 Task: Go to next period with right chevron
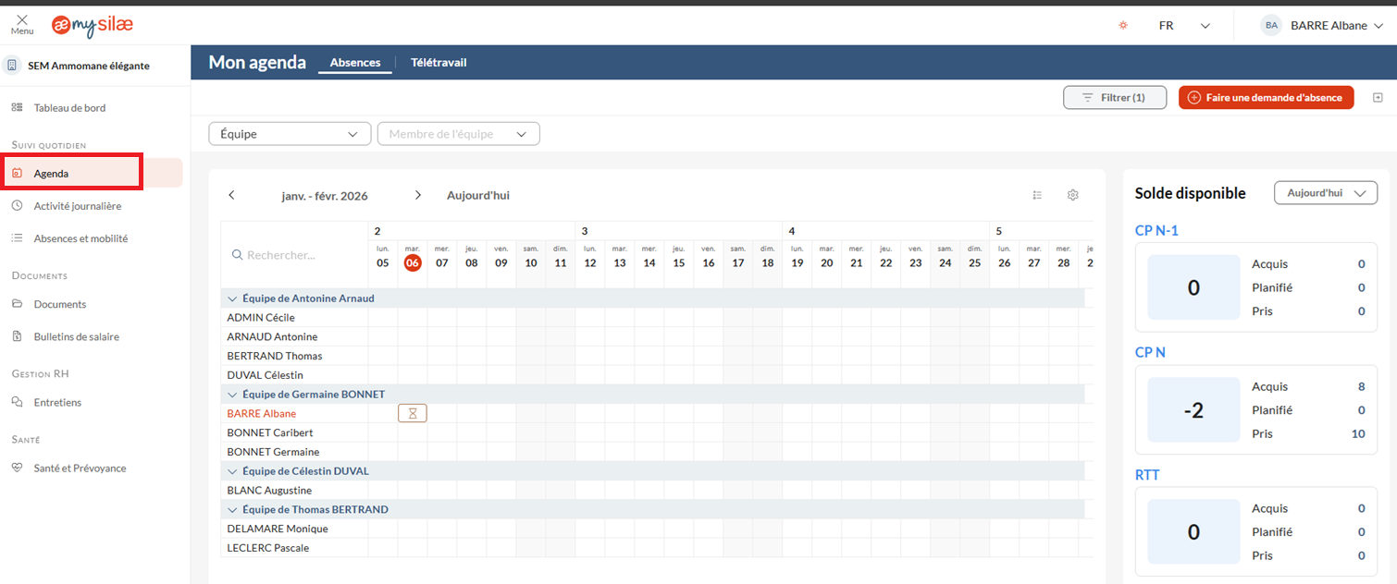click(x=418, y=195)
